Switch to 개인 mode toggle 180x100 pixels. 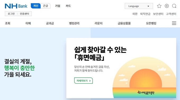(x=36, y=6)
